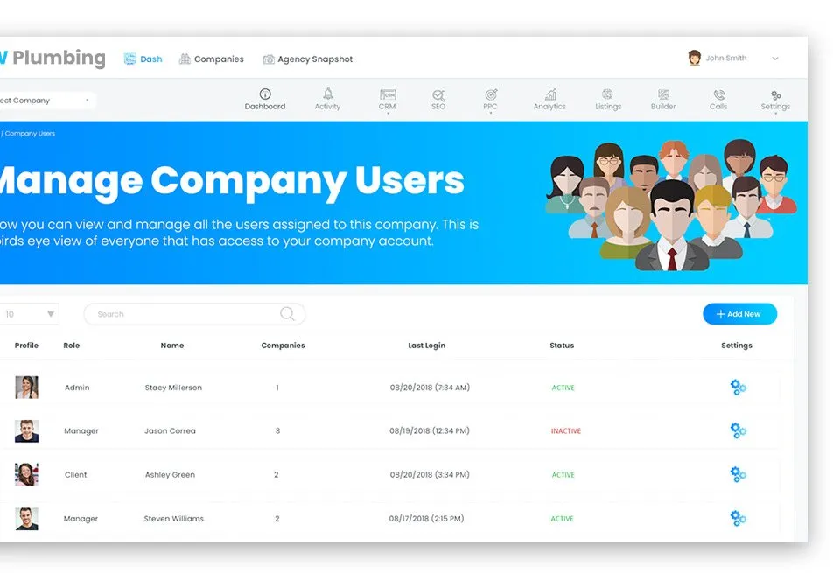Open the Calls phone icon
Viewport: 833px width, 573px height.
click(x=718, y=94)
